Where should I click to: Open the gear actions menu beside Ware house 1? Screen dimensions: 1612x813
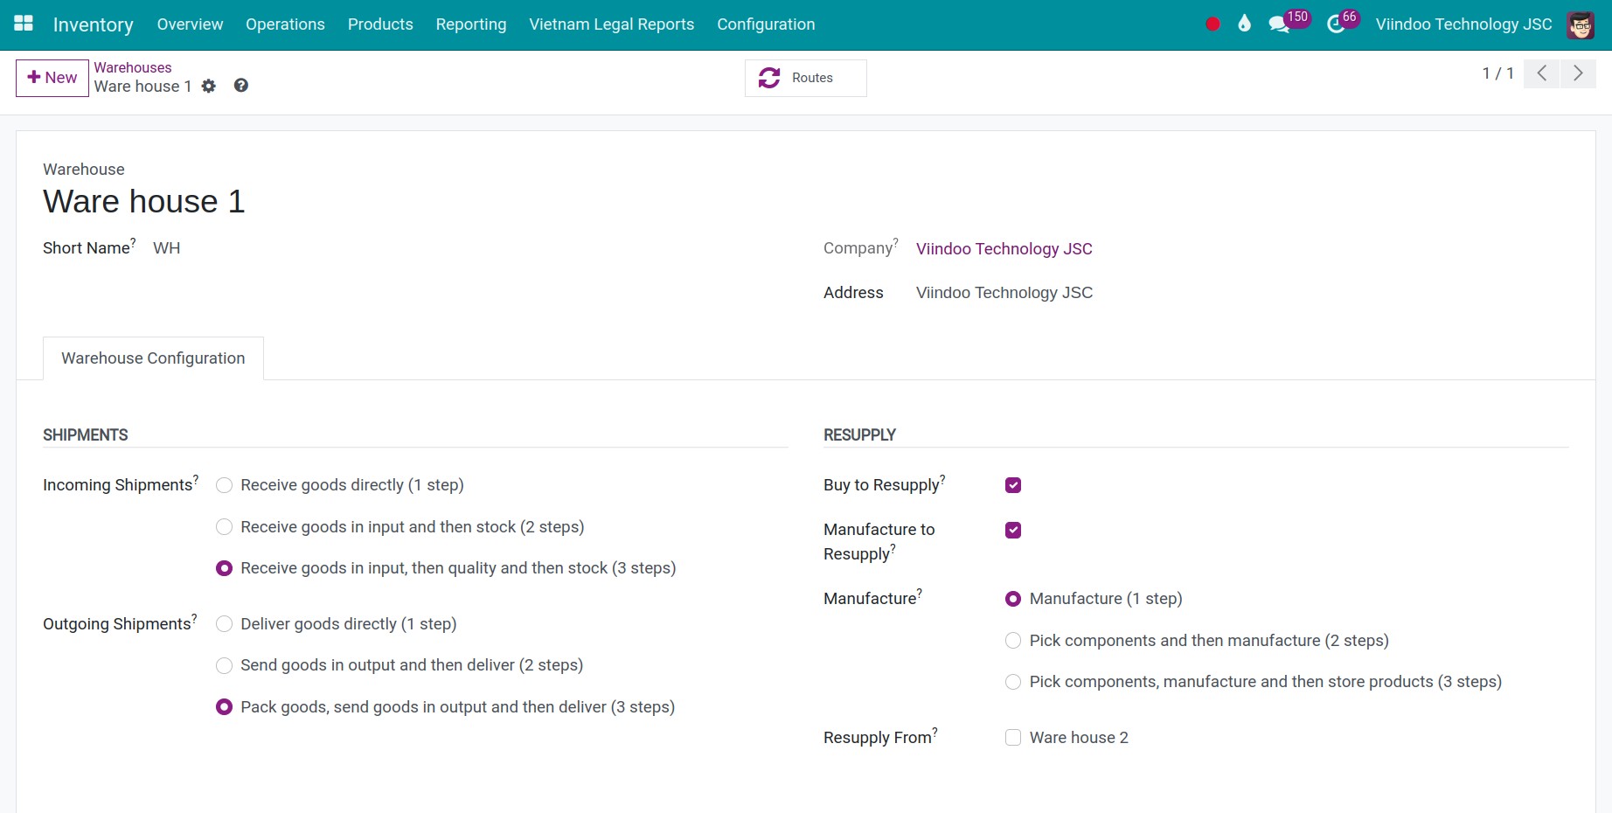[x=208, y=86]
